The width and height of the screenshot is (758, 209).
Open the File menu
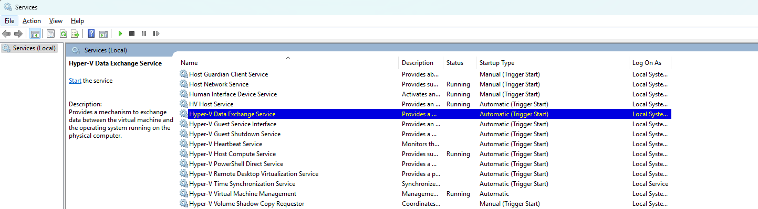(9, 21)
